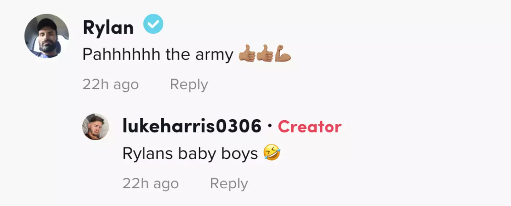
Task: Click the red Creator label
Action: coord(309,127)
